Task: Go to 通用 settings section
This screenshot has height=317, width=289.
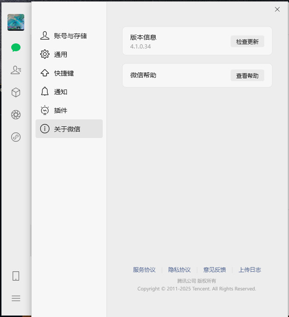Action: (x=69, y=55)
